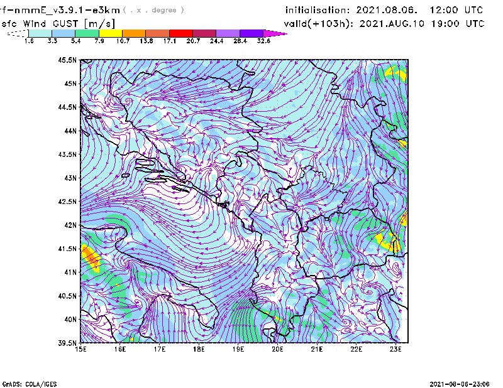Pick the red 17.1–20.7 legend swatch

click(x=181, y=33)
